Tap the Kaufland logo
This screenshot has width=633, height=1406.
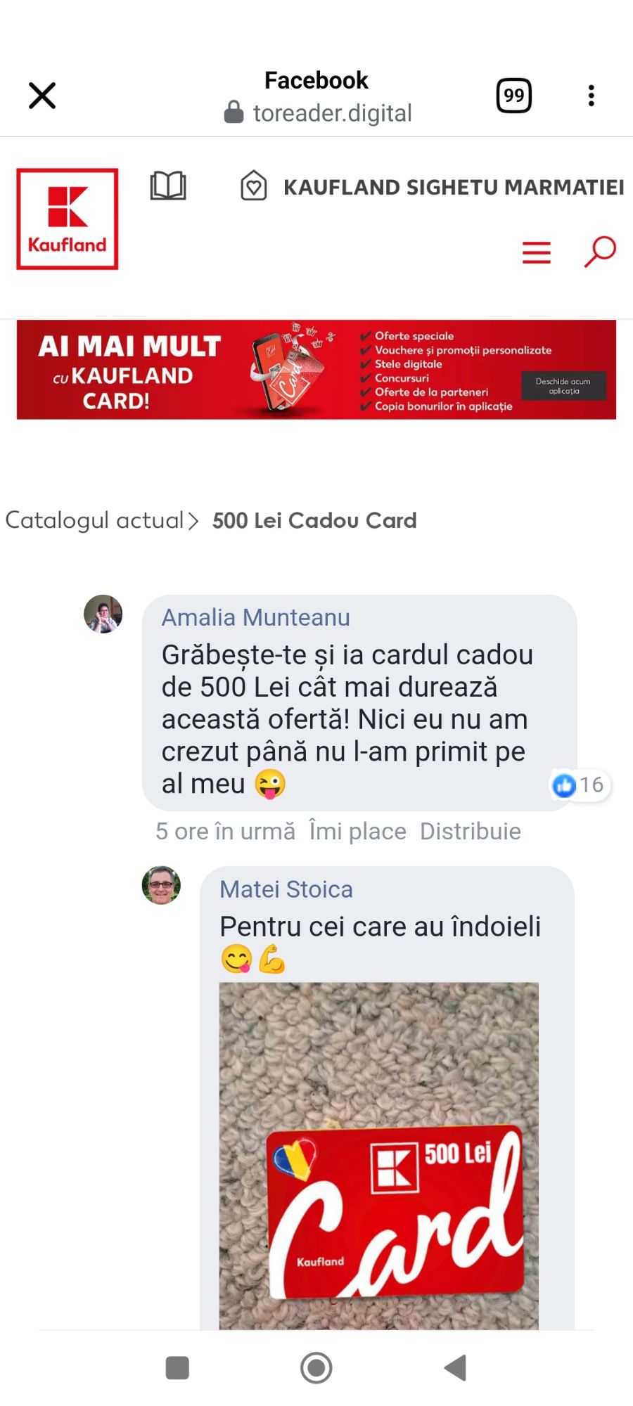pyautogui.click(x=68, y=219)
